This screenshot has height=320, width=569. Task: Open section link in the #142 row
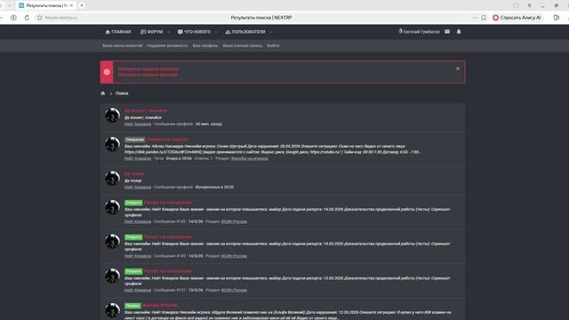pyautogui.click(x=234, y=221)
